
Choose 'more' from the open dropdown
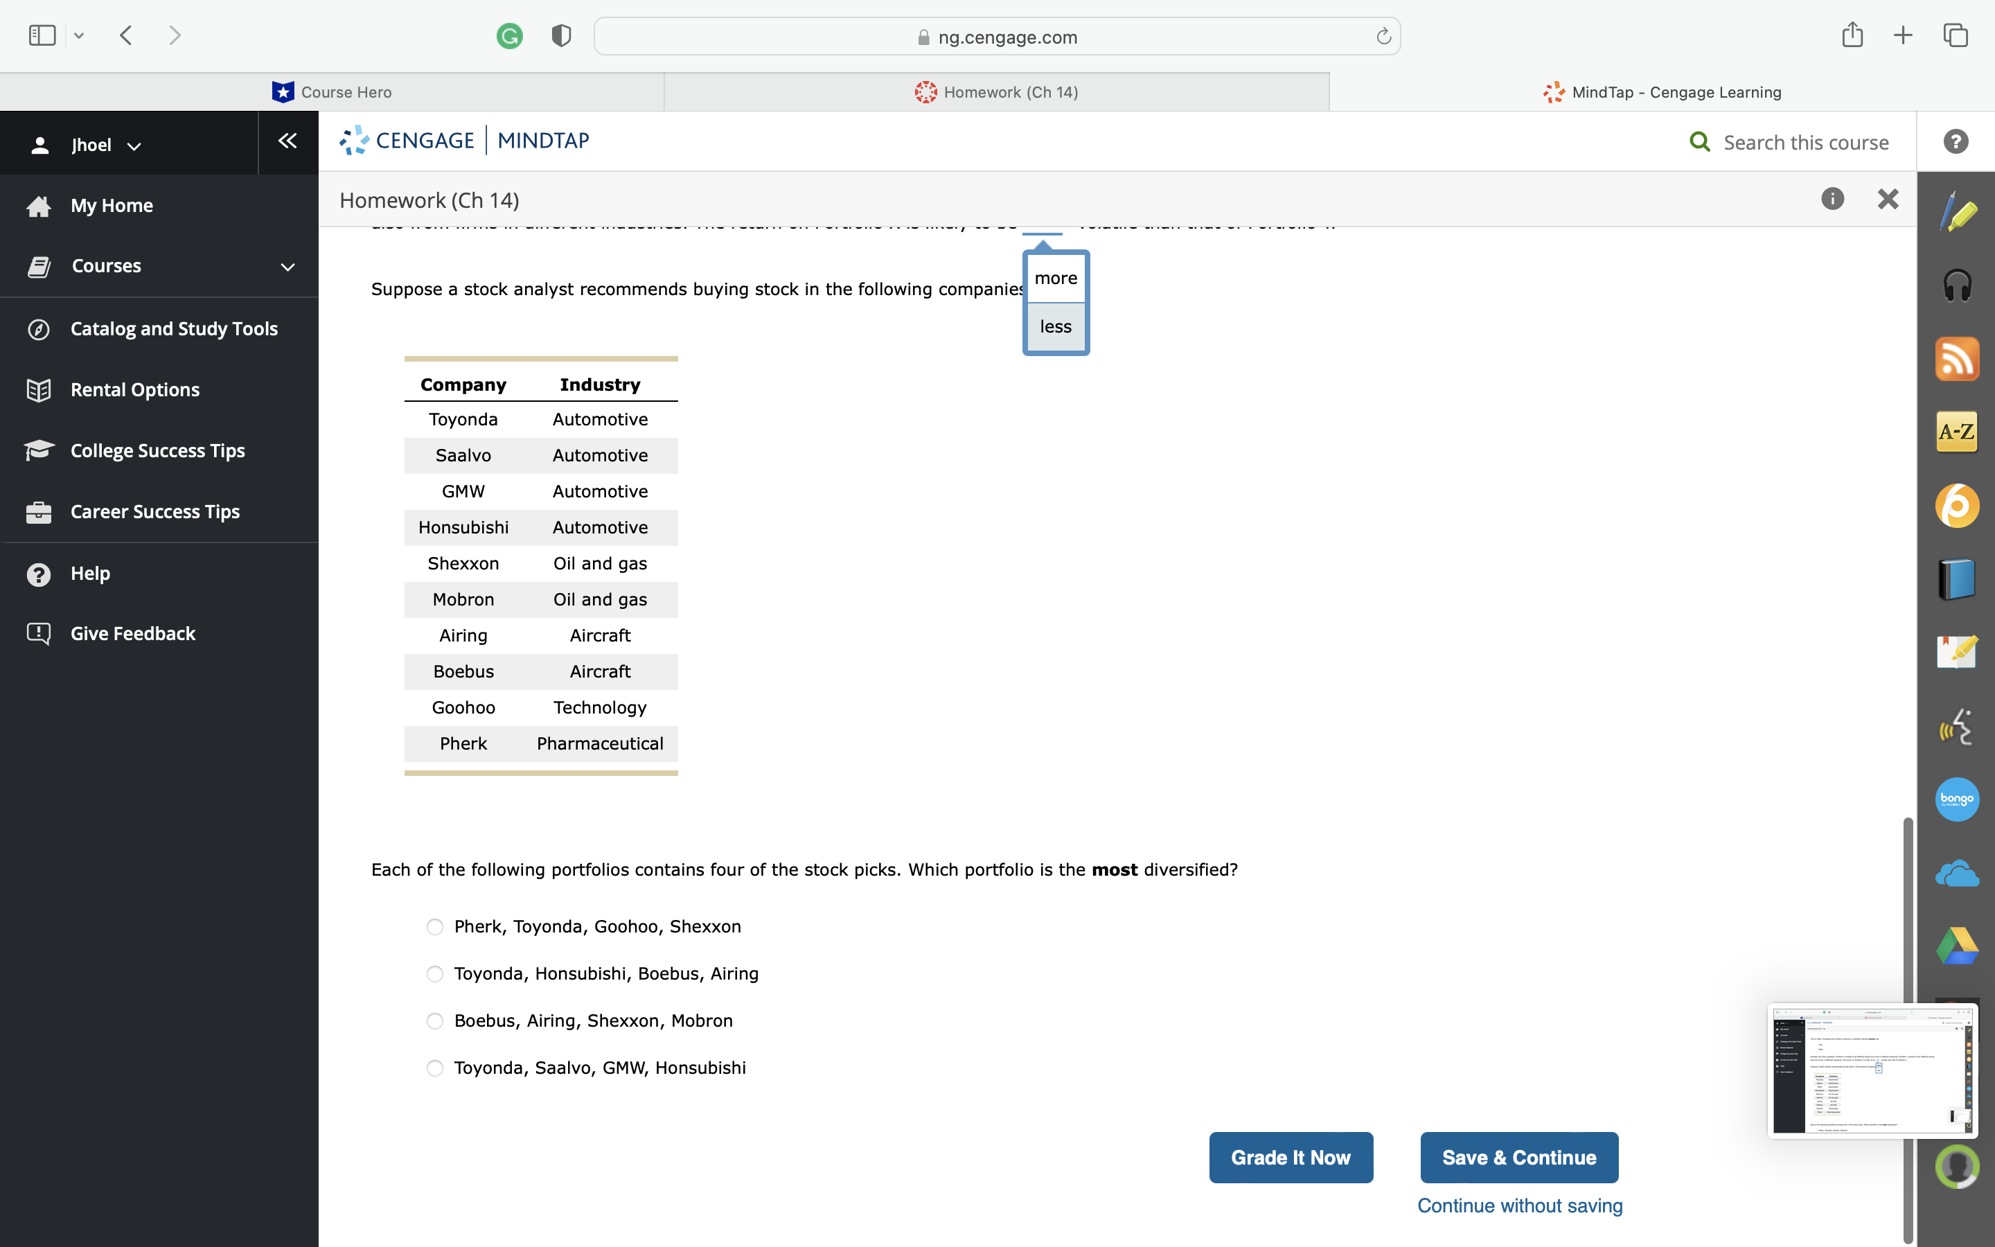click(x=1055, y=278)
